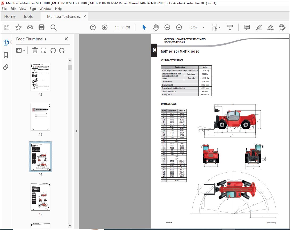Click the extract/organize pages icon

pos(44,50)
